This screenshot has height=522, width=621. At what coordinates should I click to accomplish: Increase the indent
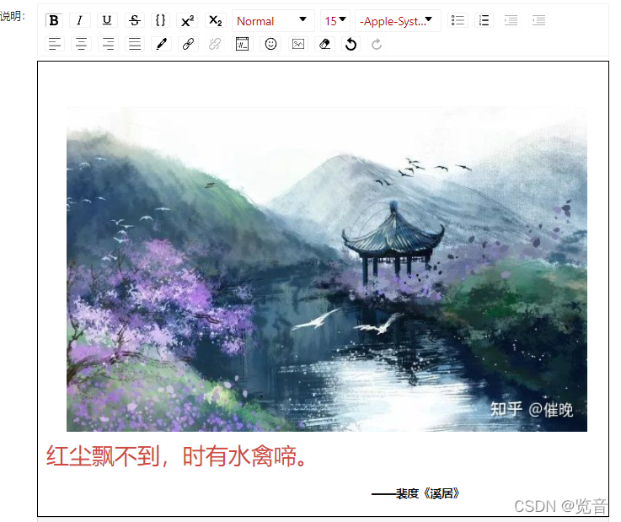pyautogui.click(x=511, y=20)
